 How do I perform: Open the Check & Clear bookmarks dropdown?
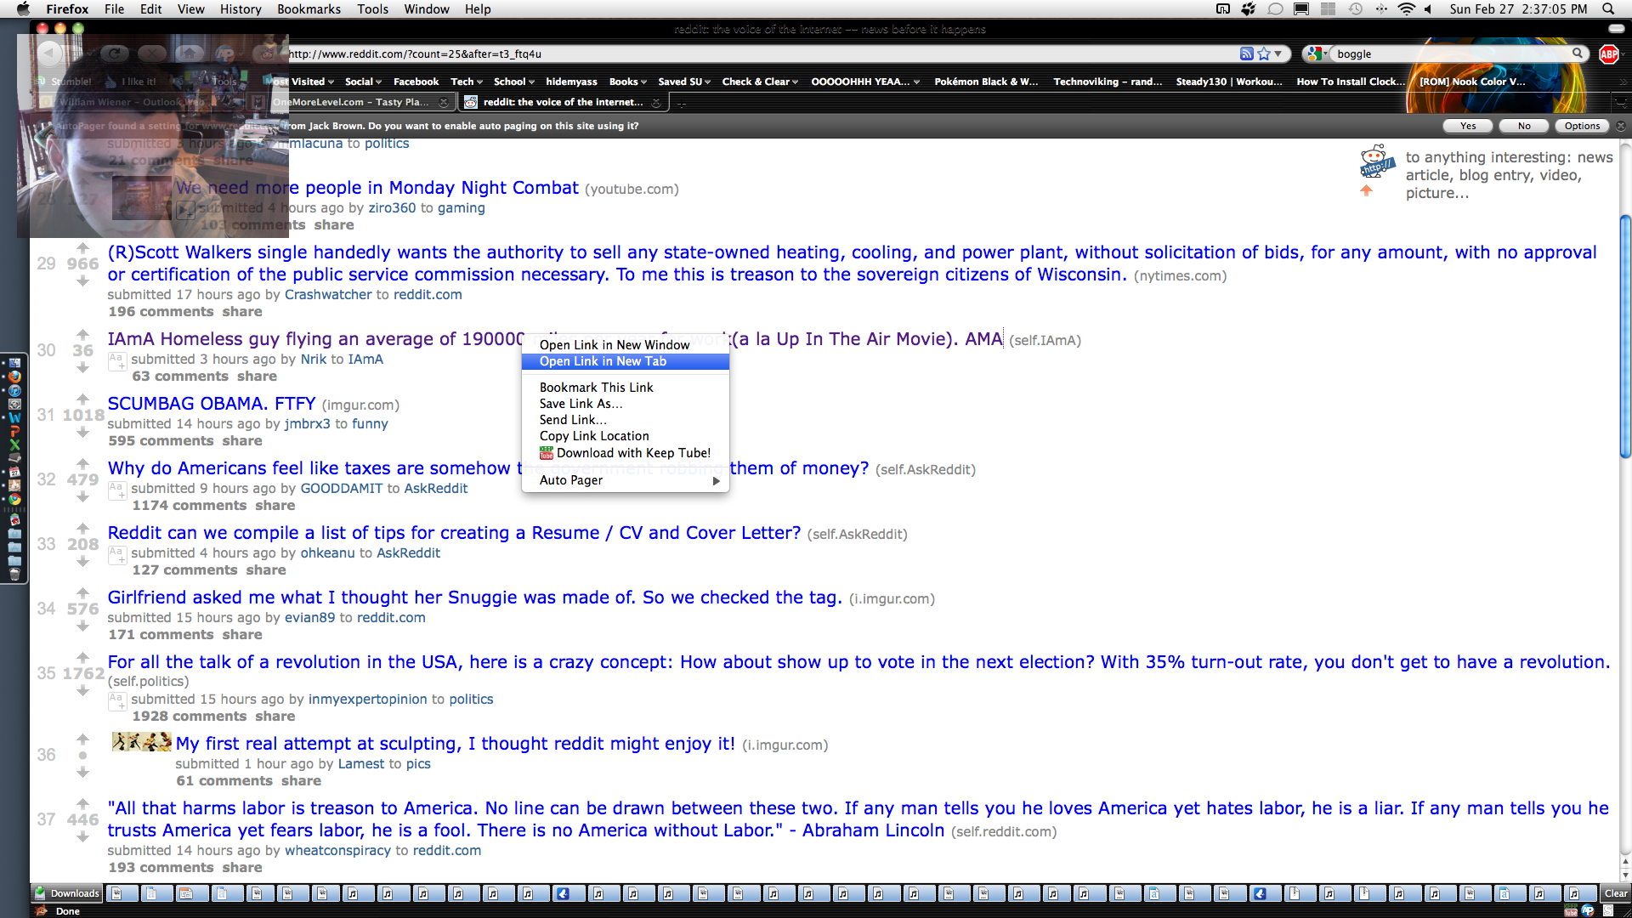pos(759,82)
